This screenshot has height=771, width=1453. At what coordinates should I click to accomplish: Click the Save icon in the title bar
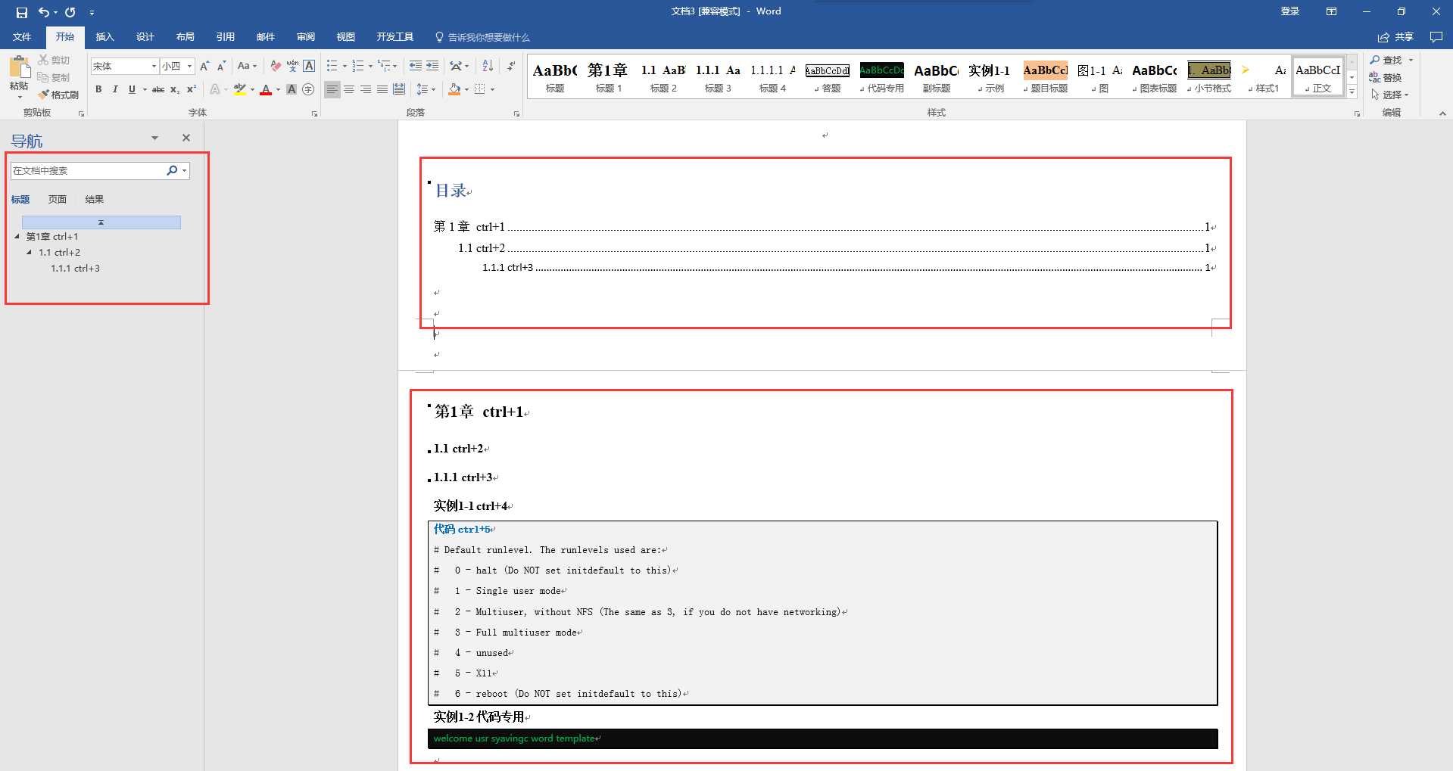pyautogui.click(x=21, y=12)
